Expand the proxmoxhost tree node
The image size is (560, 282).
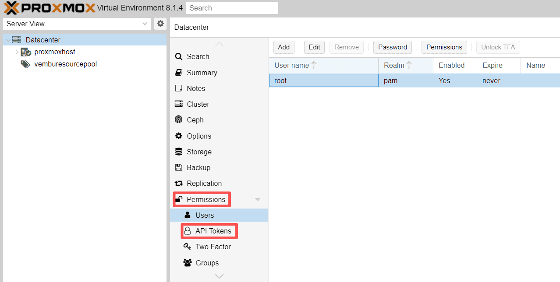pos(17,52)
